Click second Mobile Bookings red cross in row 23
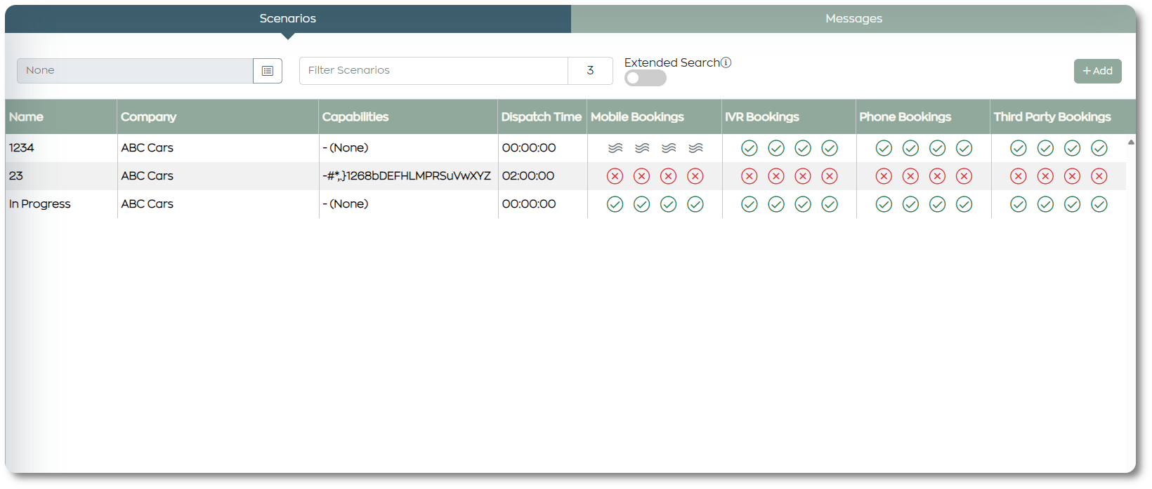Image resolution: width=1152 pixels, height=489 pixels. point(642,176)
